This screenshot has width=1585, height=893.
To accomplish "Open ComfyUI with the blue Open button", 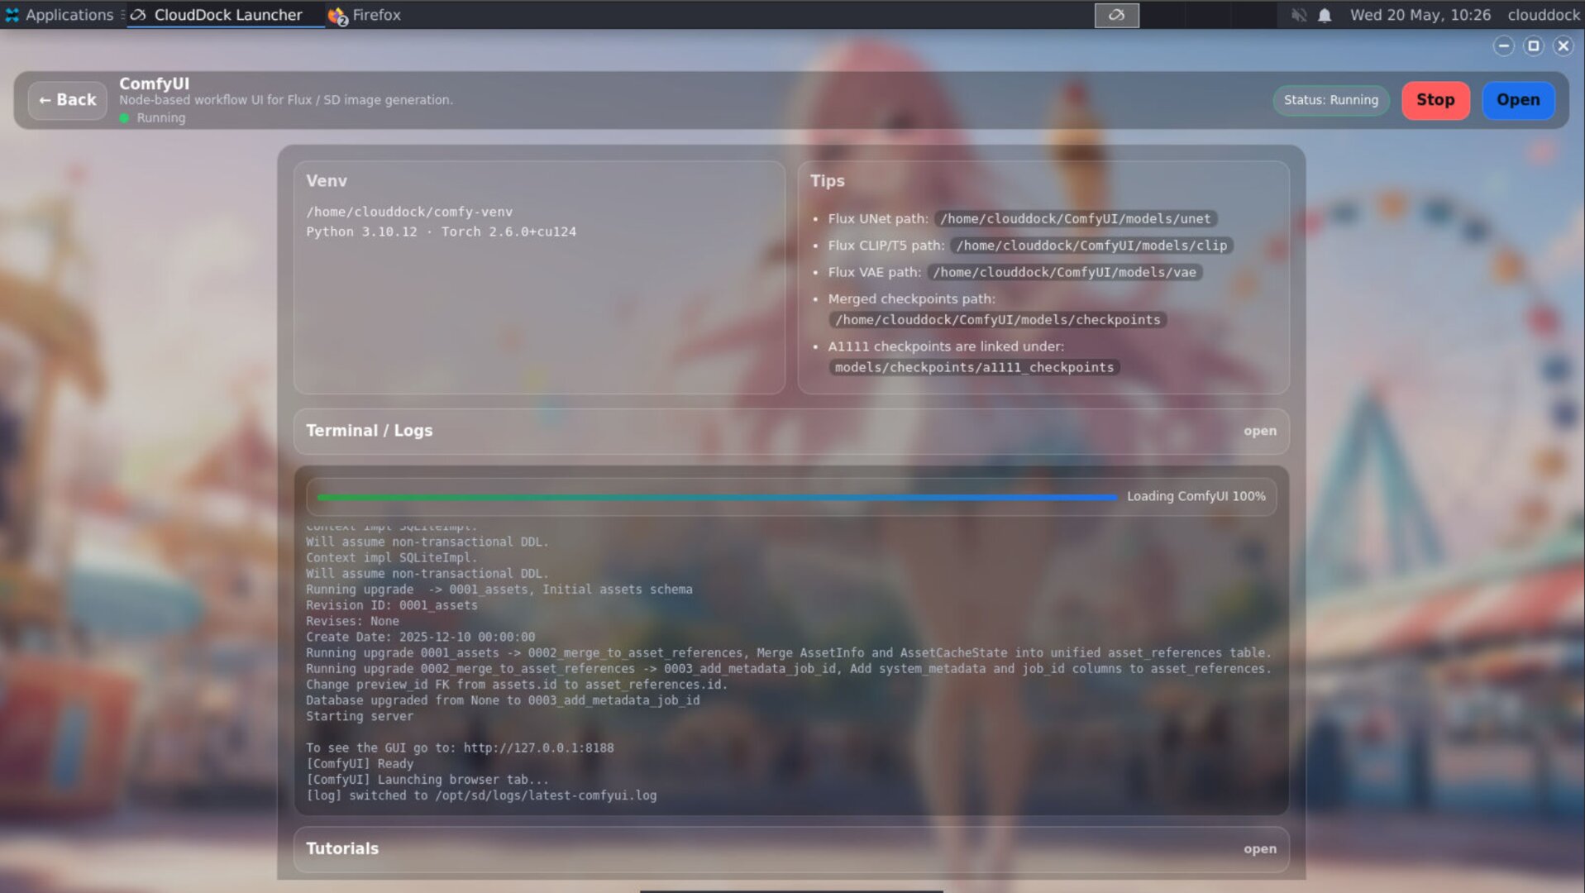I will [x=1517, y=100].
